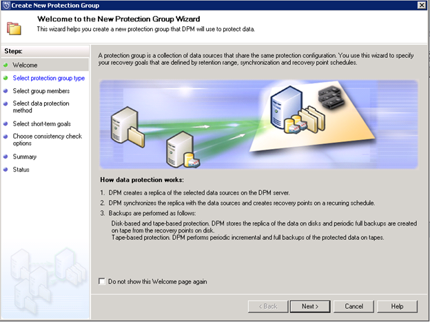The image size is (430, 322).
Task: Open the Help button
Action: pos(397,306)
